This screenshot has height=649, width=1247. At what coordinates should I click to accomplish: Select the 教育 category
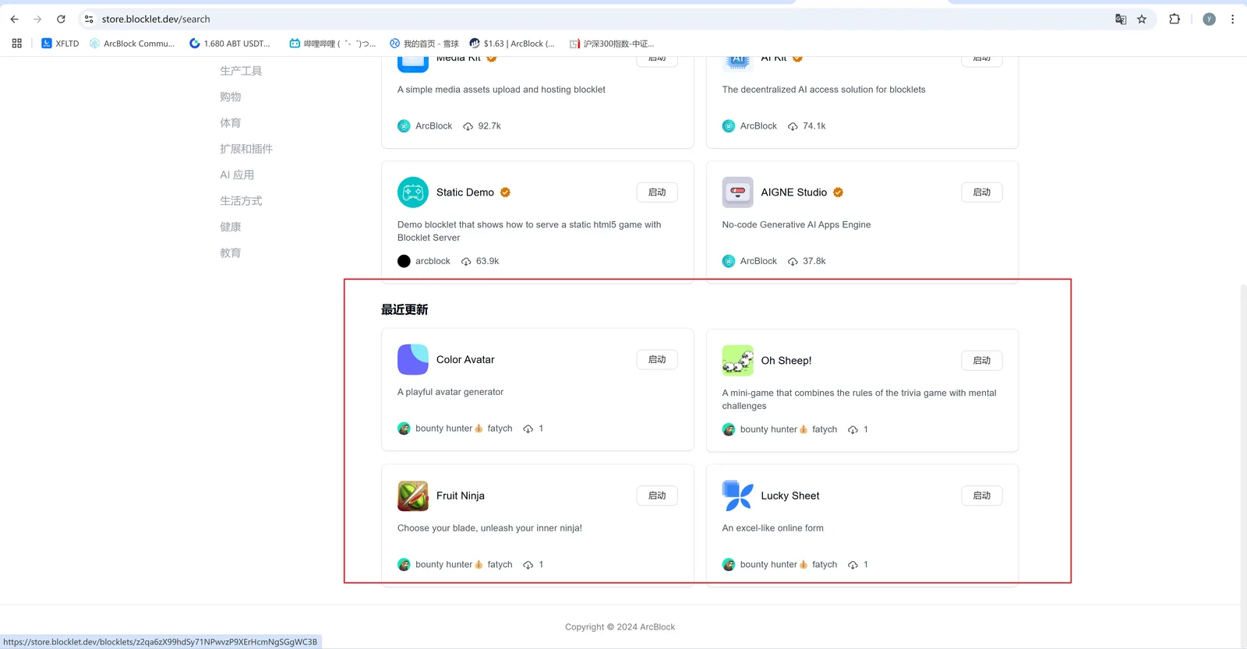[231, 253]
